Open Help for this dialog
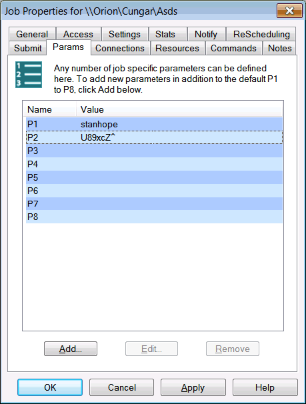The height and width of the screenshot is (404, 306). point(265,387)
